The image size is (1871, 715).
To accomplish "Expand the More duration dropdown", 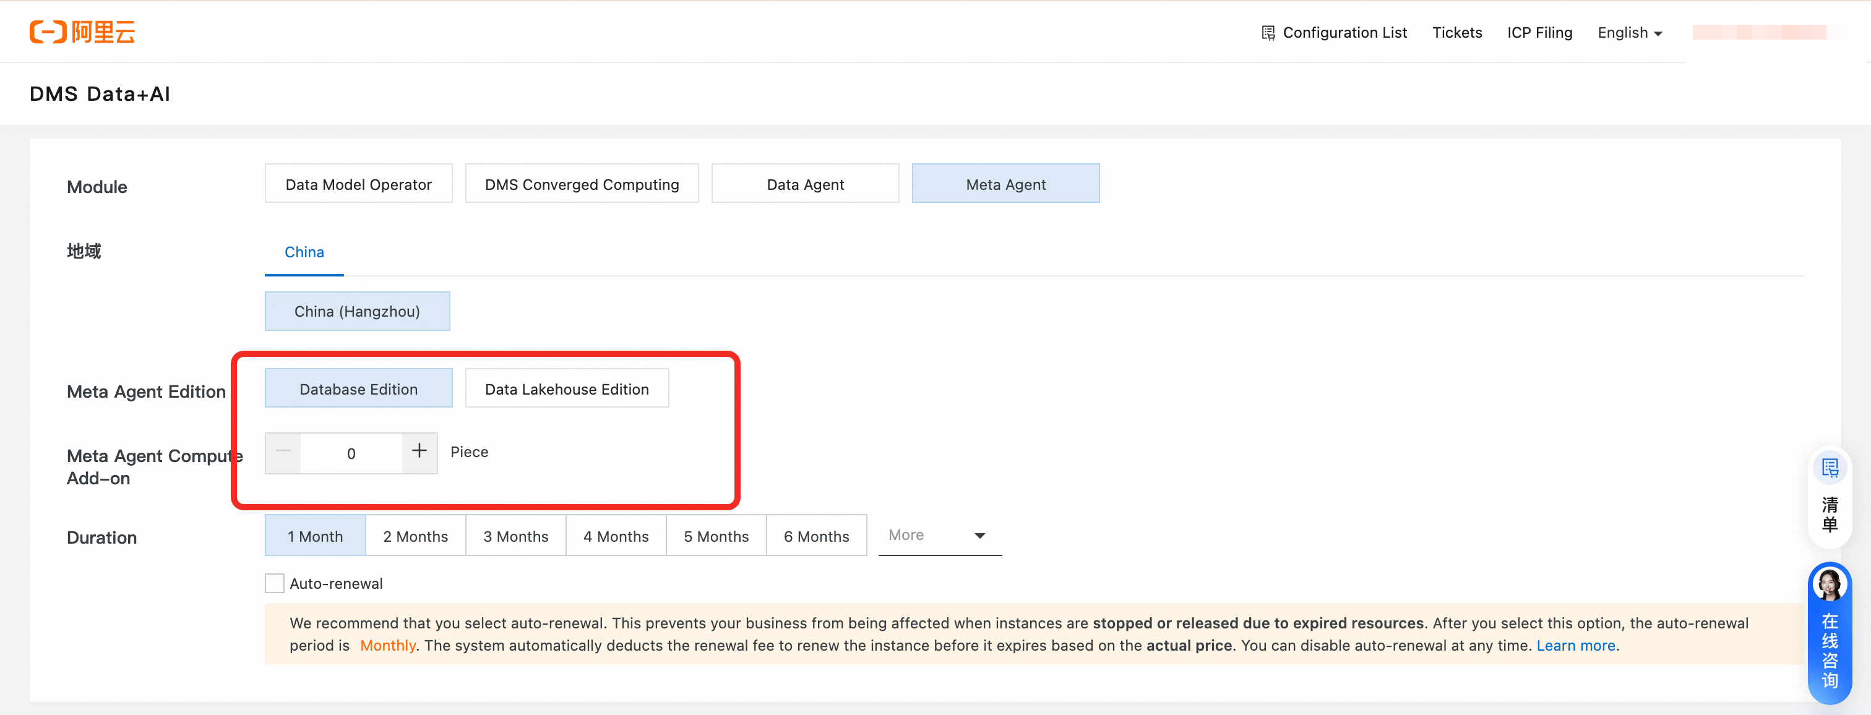I will click(x=939, y=536).
